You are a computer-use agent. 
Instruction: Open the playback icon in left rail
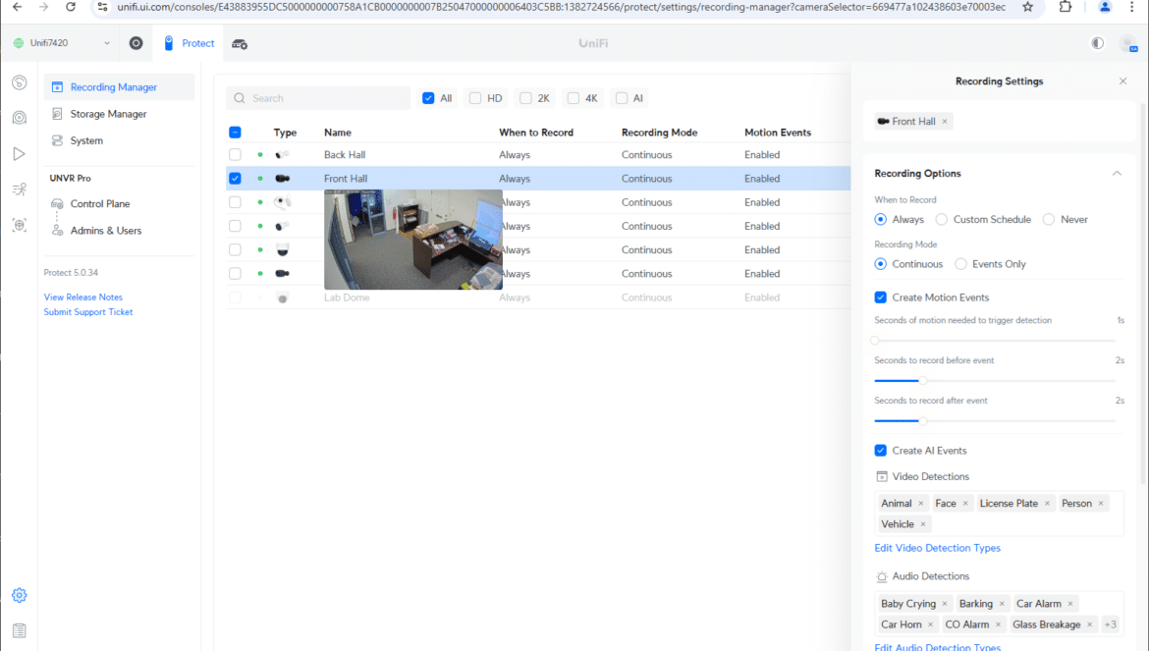pyautogui.click(x=20, y=154)
